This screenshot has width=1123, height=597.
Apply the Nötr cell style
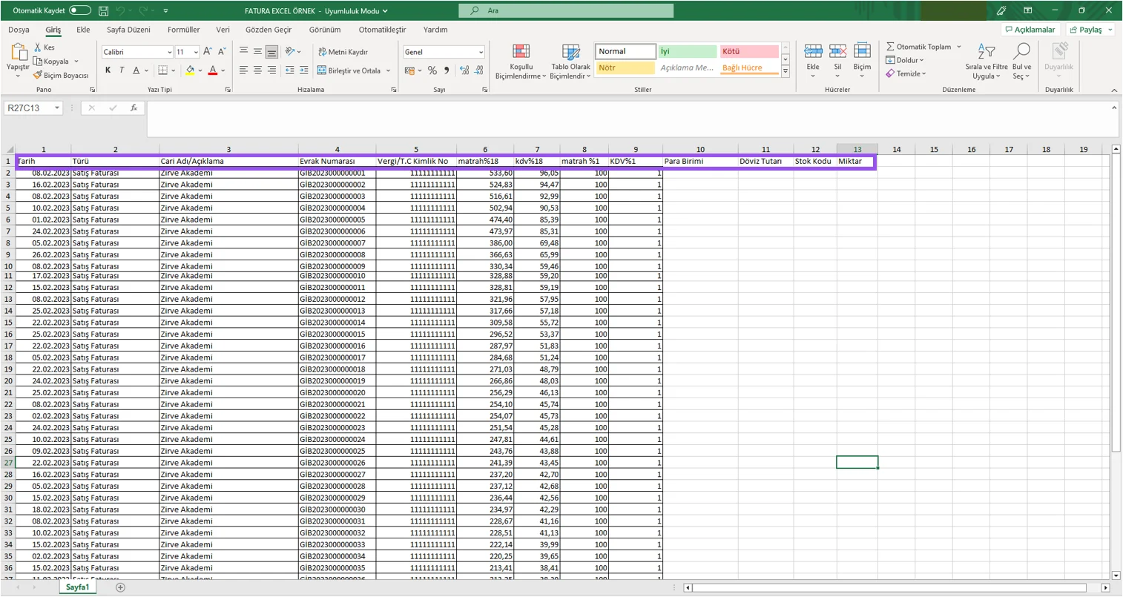point(626,67)
